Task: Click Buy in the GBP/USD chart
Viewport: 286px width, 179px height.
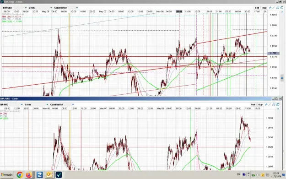Action: 260,105
